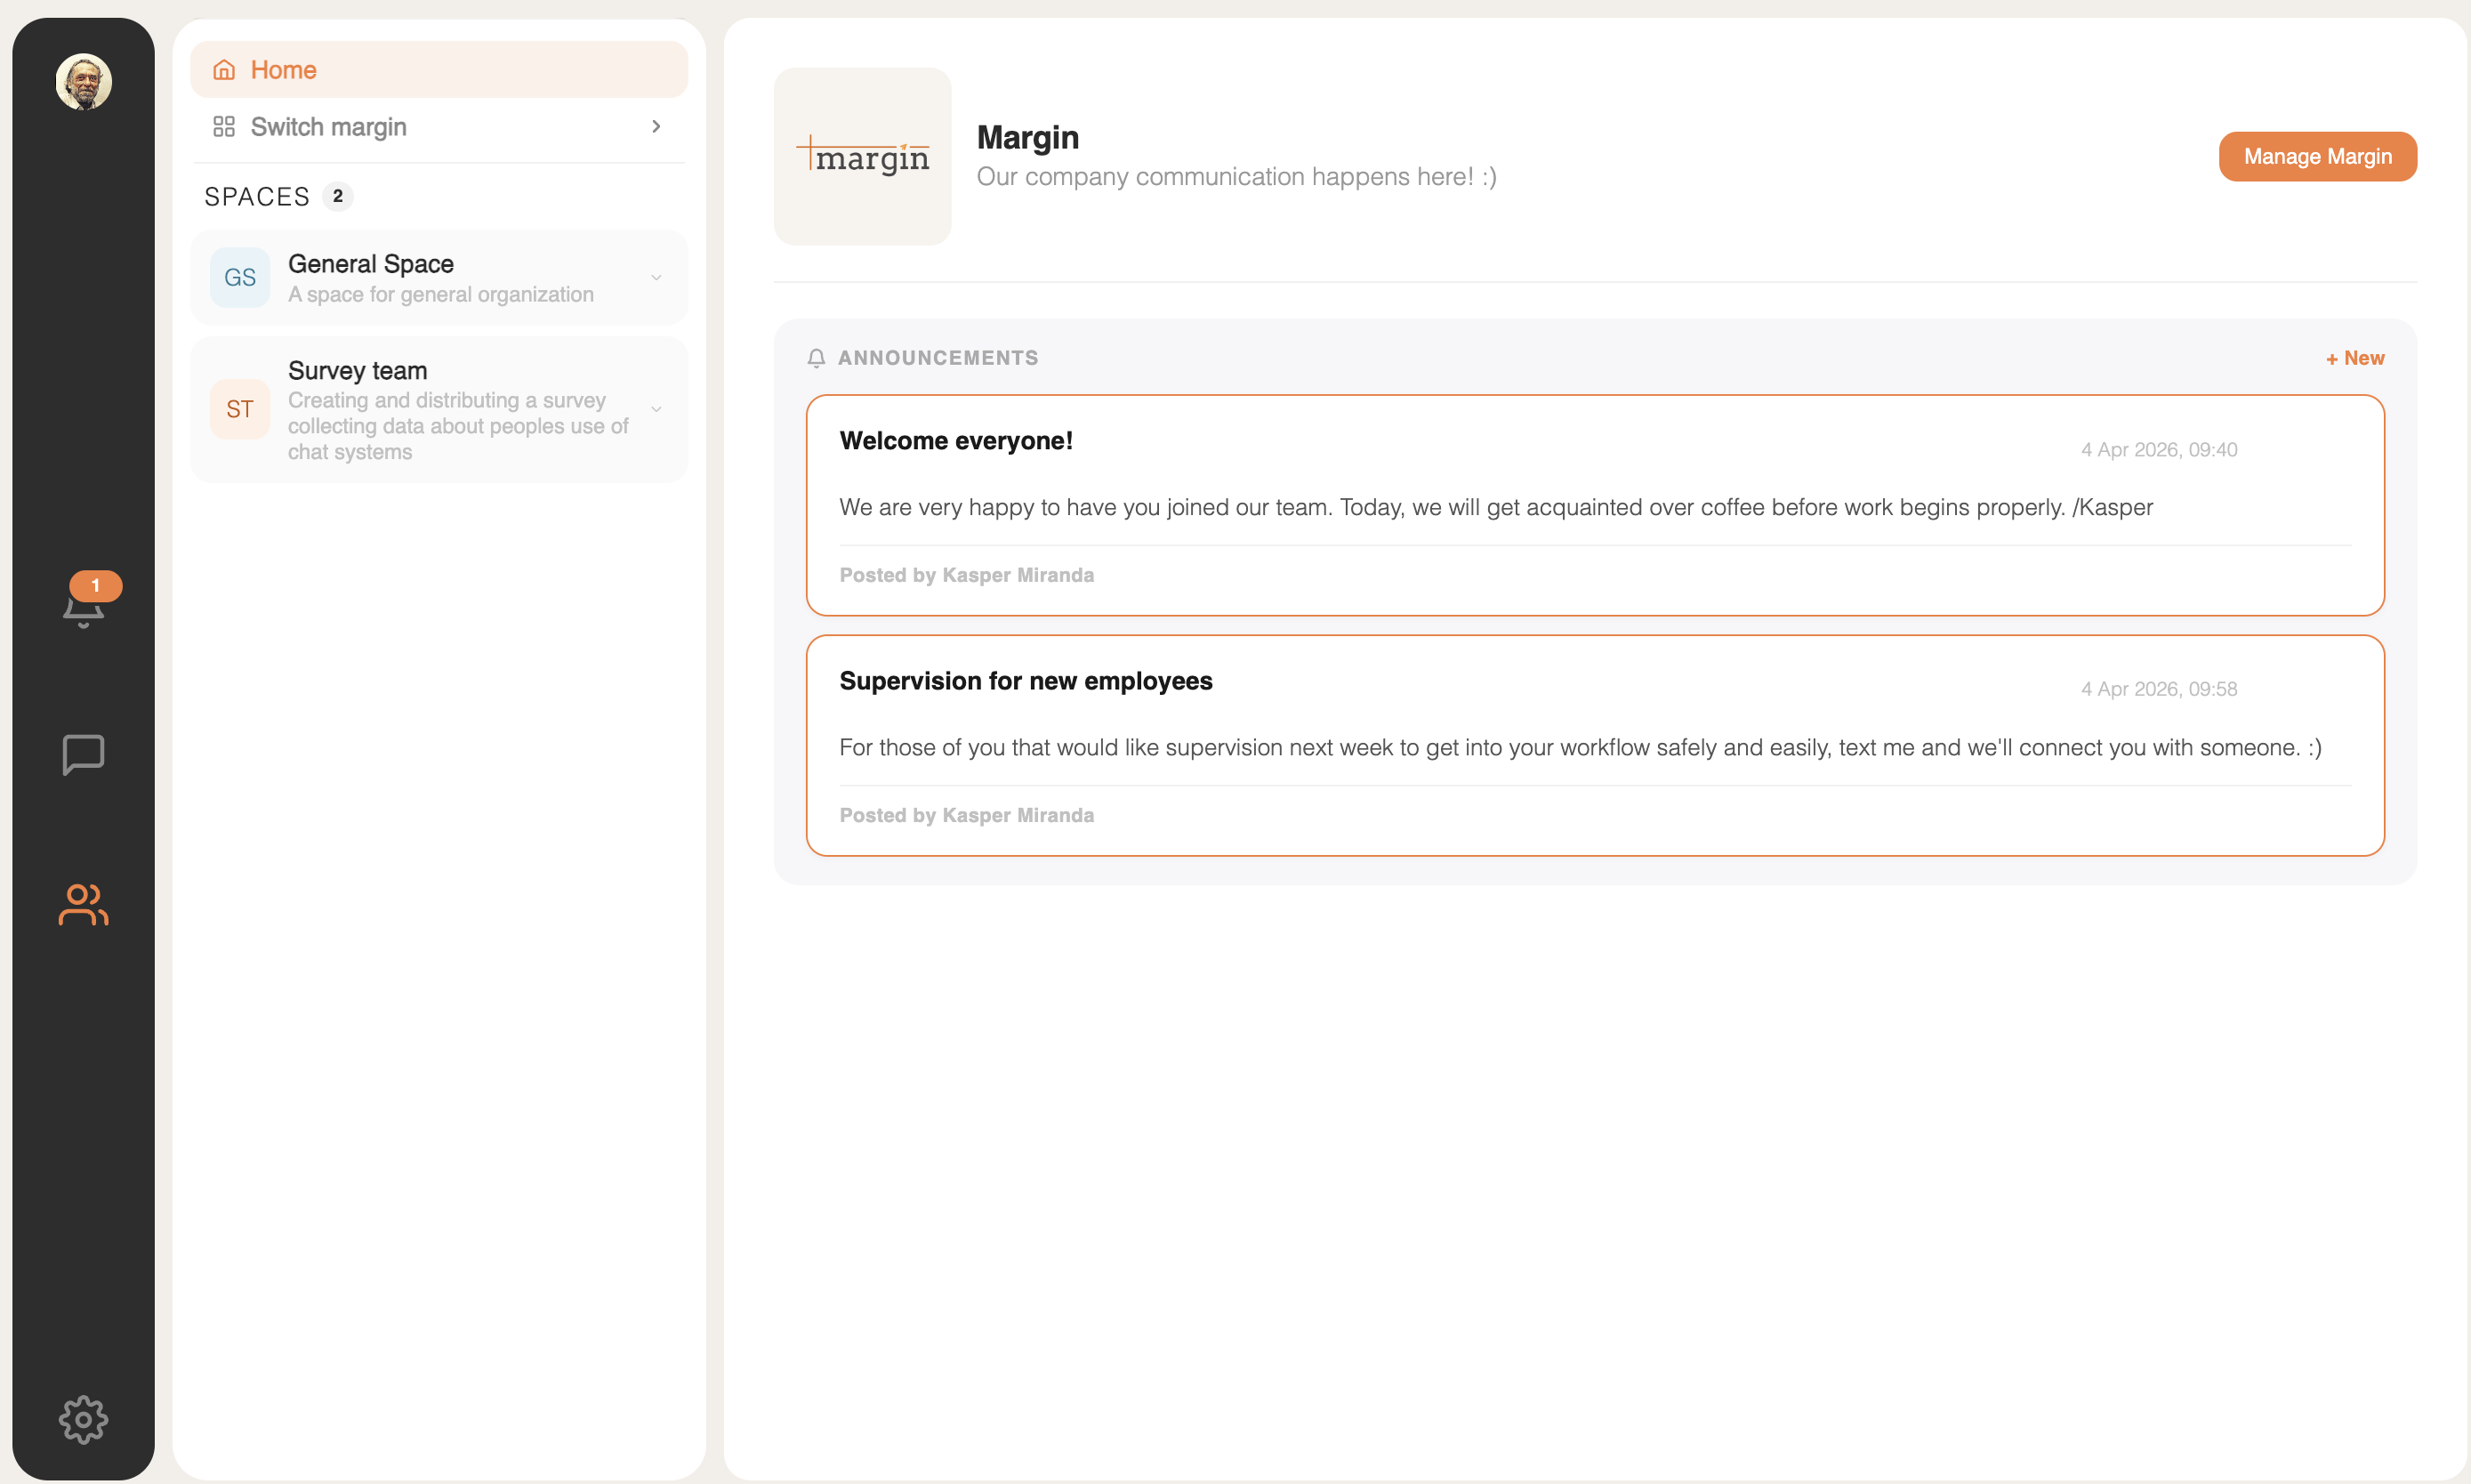This screenshot has width=2471, height=1484.
Task: Open the Switch margin arrow
Action: pyautogui.click(x=656, y=127)
